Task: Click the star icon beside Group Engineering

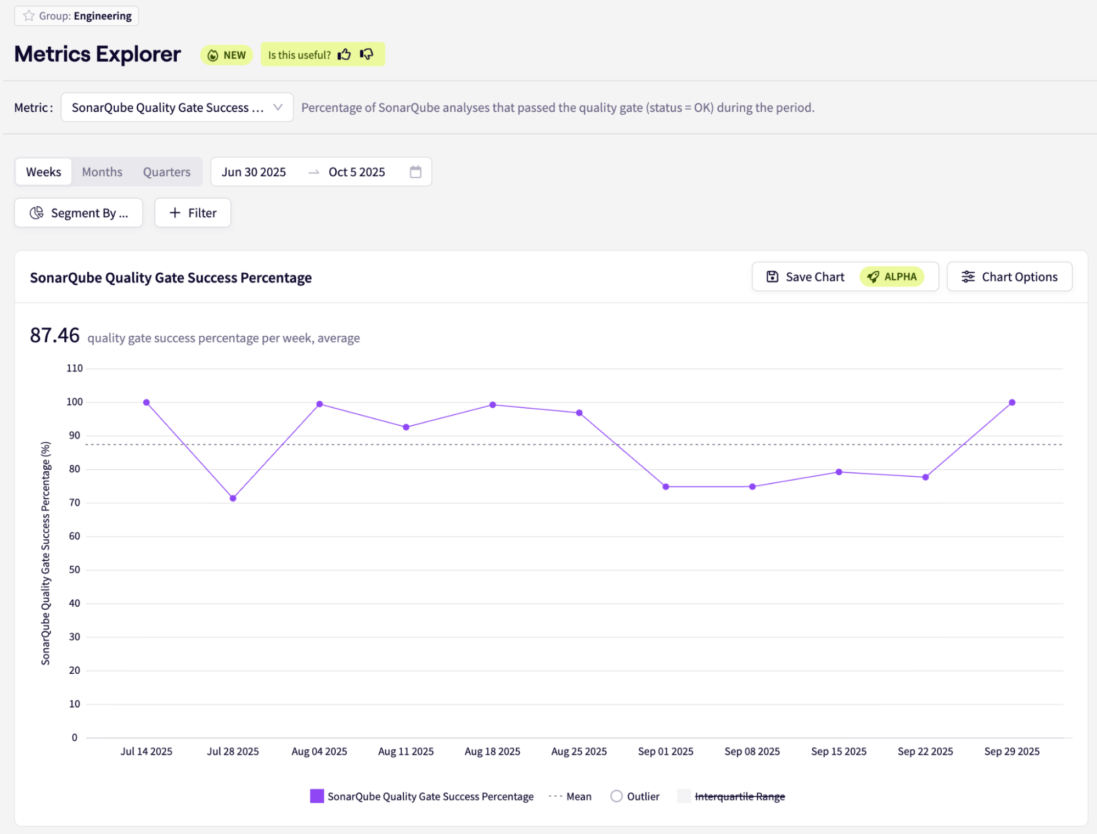Action: (x=29, y=16)
